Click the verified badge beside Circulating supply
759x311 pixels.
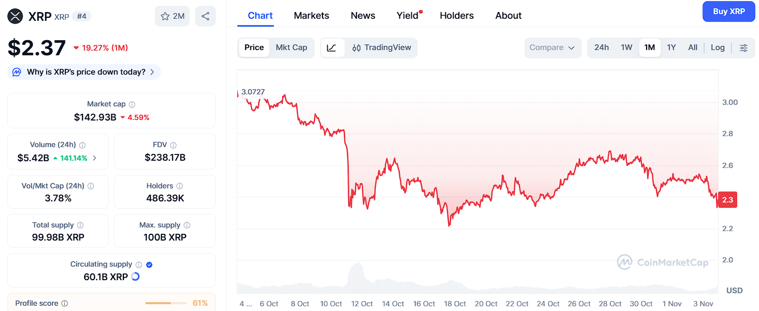point(148,265)
